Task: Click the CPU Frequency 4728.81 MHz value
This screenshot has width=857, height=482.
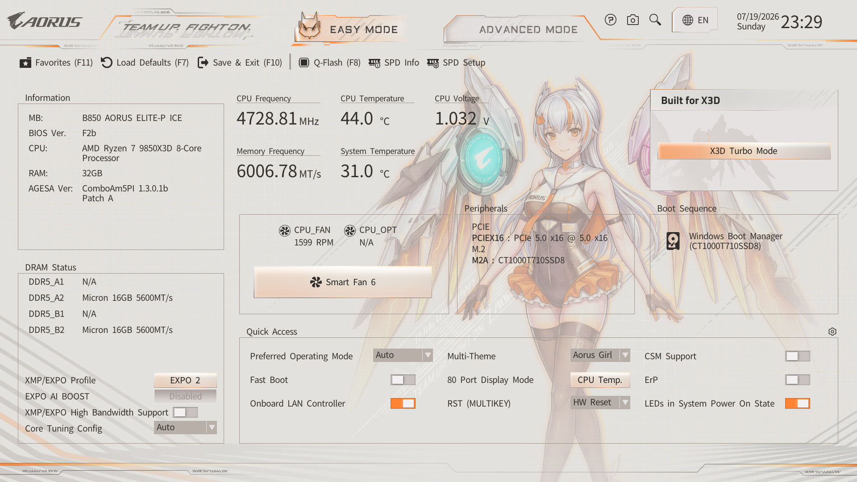Action: (278, 119)
